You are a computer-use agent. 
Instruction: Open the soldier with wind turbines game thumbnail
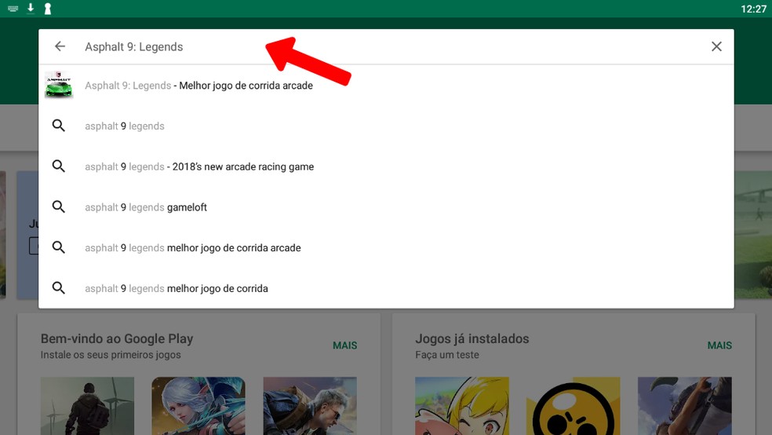pyautogui.click(x=87, y=406)
